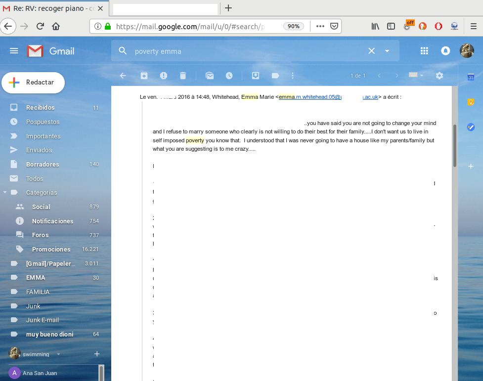
Task: Toggle the main menu hamburger
Action: (x=14, y=51)
